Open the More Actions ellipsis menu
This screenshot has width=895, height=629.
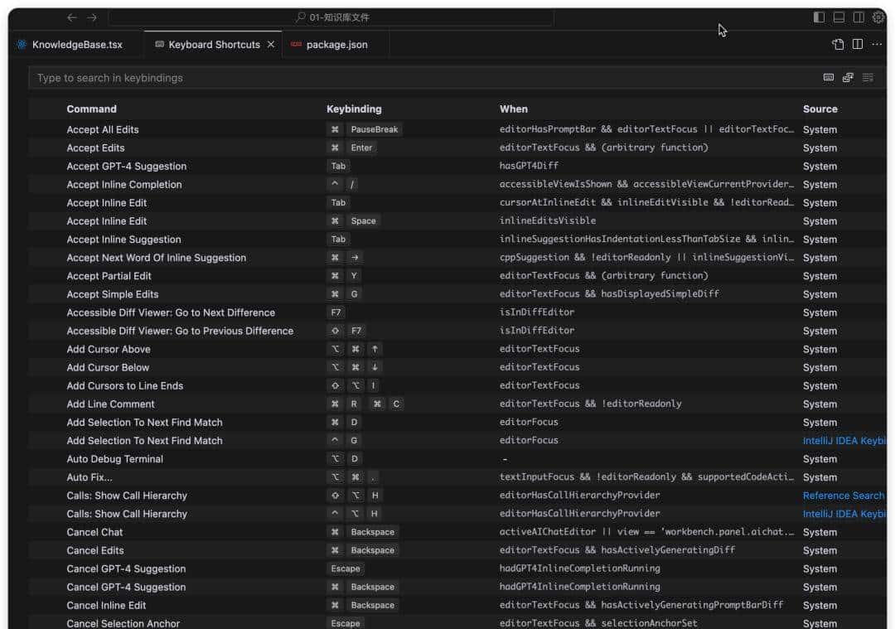(878, 45)
